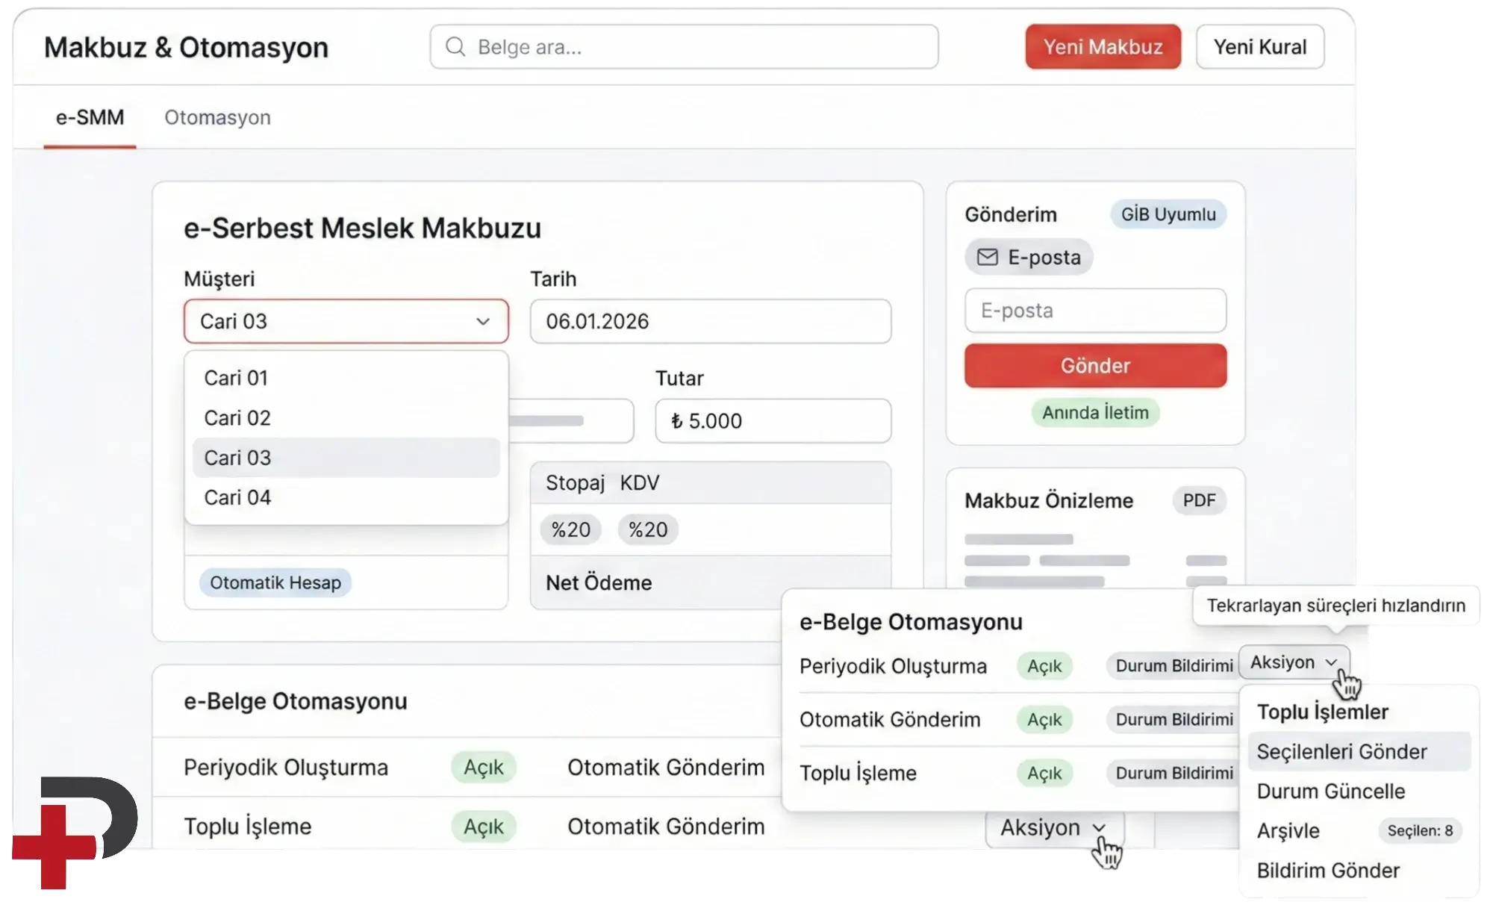Select the %20 KDV chip
Image resolution: width=1493 pixels, height=905 pixels.
646,529
